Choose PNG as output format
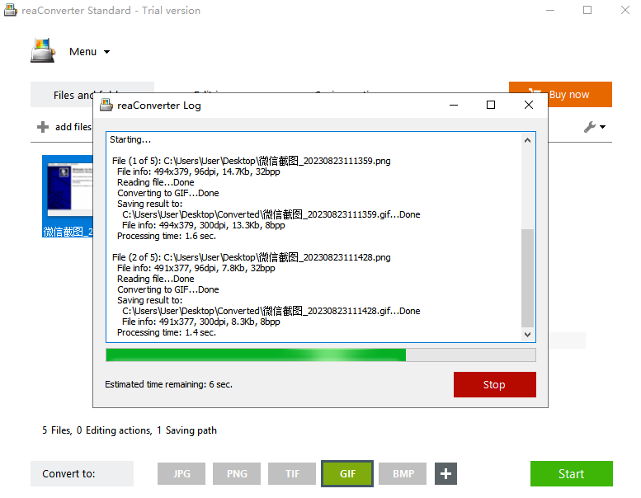The image size is (641, 498). (237, 474)
